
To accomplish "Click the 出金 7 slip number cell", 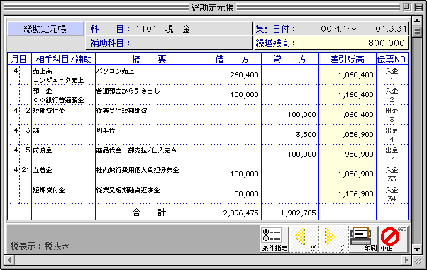I will click(392, 154).
